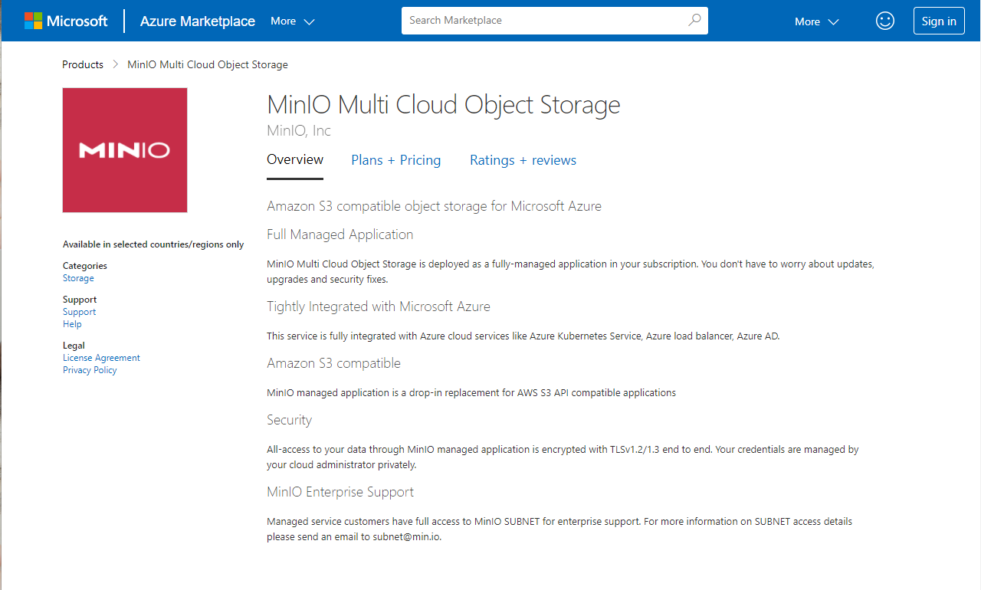Image resolution: width=981 pixels, height=590 pixels.
Task: Go to Products in the breadcrumb
Action: (83, 65)
